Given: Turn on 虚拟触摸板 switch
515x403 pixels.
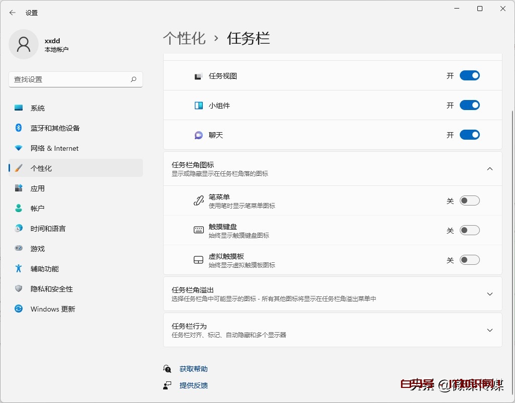Looking at the screenshot, I should pyautogui.click(x=469, y=260).
